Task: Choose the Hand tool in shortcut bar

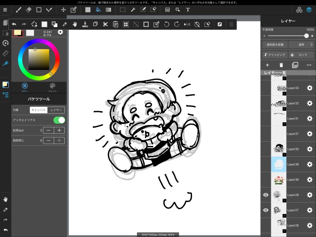Action: (x=75, y=25)
